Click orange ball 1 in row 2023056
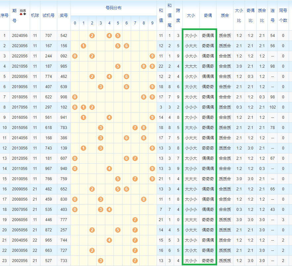Image resolution: width=292 pixels, height=266 pixels. tap(83, 46)
